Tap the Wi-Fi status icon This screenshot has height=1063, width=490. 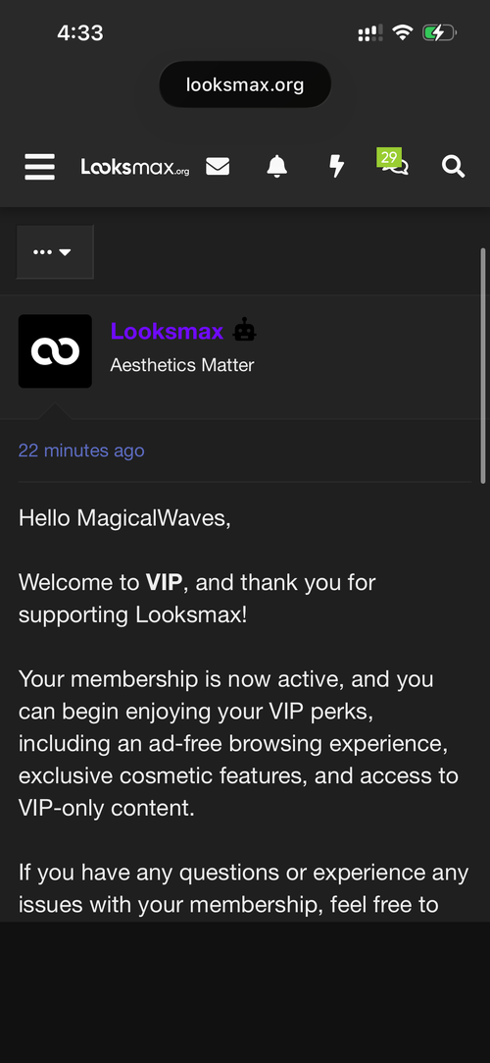pyautogui.click(x=403, y=32)
